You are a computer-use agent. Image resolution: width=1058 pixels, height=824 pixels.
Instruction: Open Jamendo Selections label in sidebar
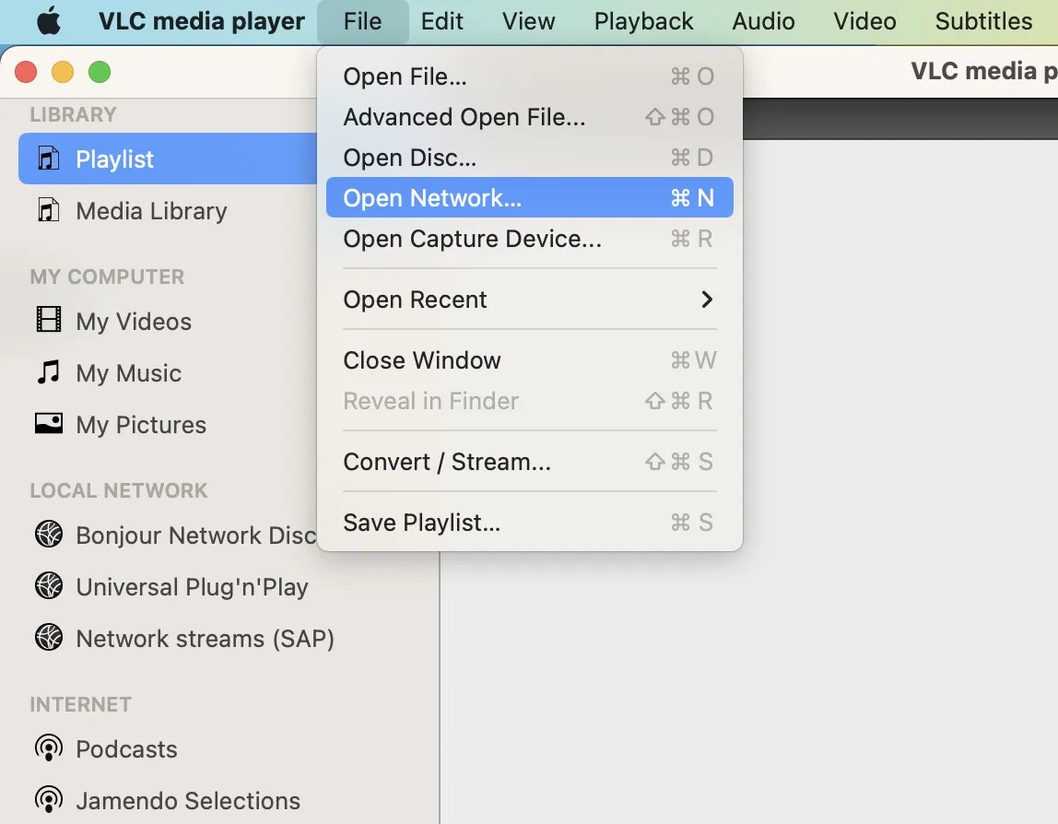pos(188,800)
